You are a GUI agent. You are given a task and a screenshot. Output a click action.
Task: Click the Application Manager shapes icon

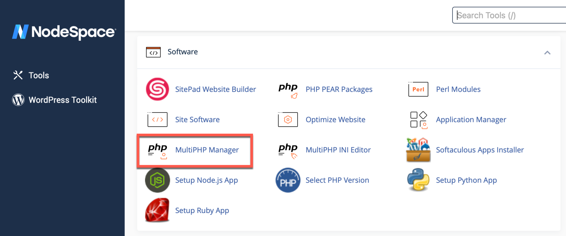click(x=418, y=120)
